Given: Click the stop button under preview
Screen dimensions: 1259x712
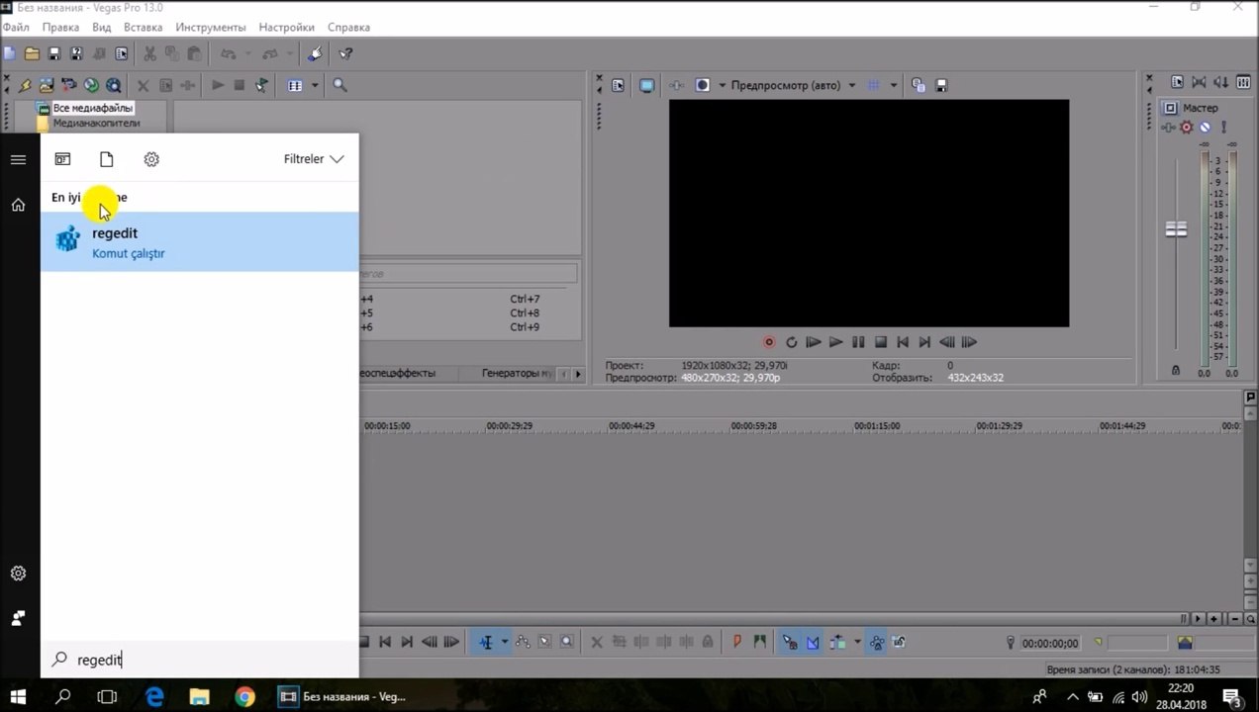Looking at the screenshot, I should coord(880,342).
